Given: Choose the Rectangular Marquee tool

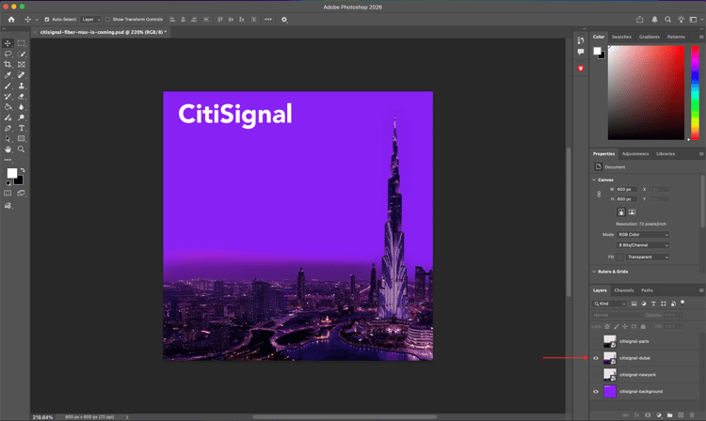Looking at the screenshot, I should [22, 43].
